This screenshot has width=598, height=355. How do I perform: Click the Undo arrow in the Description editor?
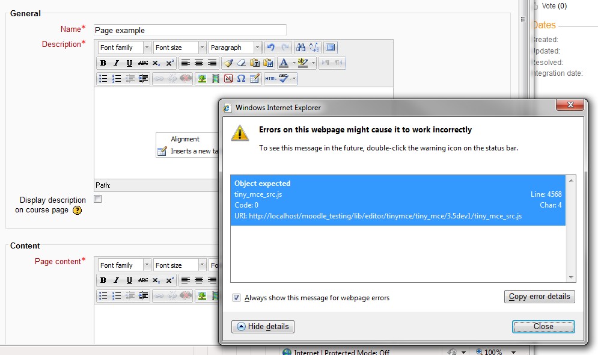click(271, 48)
